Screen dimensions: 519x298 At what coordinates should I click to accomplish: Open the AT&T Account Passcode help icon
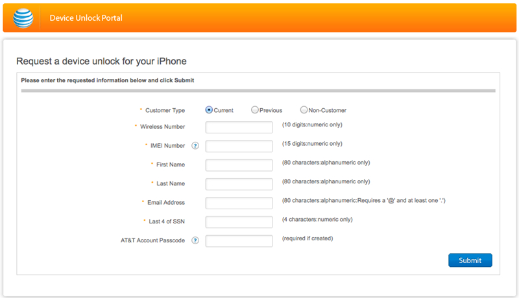pyautogui.click(x=195, y=240)
